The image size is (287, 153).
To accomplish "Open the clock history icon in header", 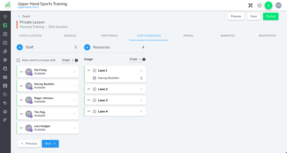I will (x=259, y=5).
